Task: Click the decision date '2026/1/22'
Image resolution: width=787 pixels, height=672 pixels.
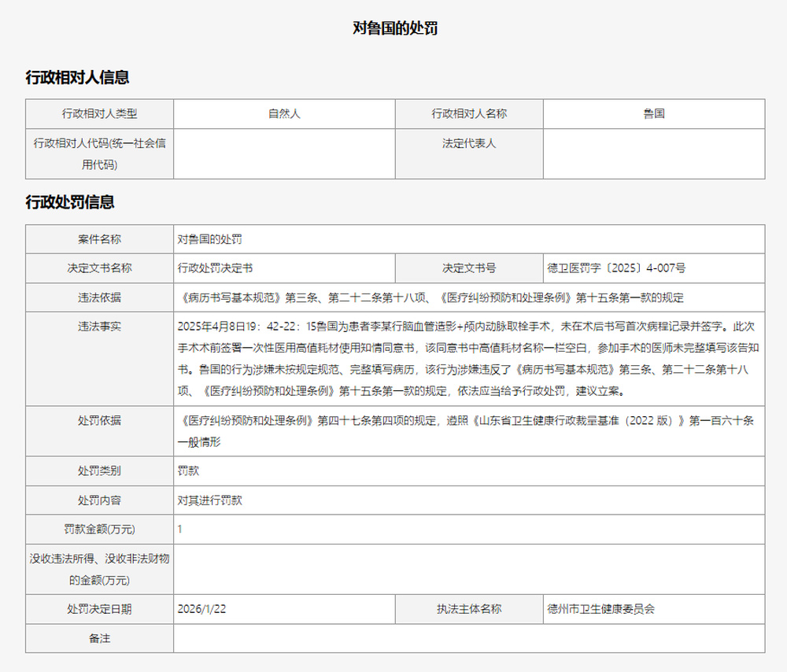Action: 202,609
